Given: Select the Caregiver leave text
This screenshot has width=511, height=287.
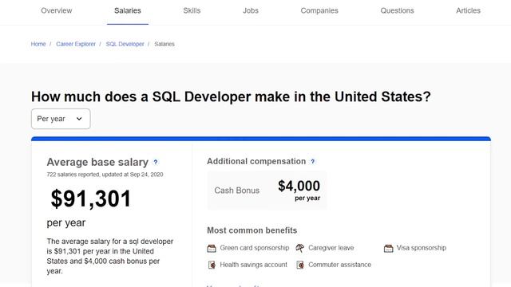Looking at the screenshot, I should [x=331, y=248].
